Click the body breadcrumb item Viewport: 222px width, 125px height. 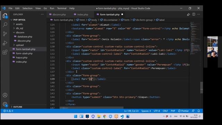coord(93,20)
